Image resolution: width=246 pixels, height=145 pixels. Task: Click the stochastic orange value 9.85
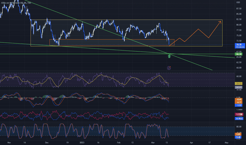[x=238, y=134]
